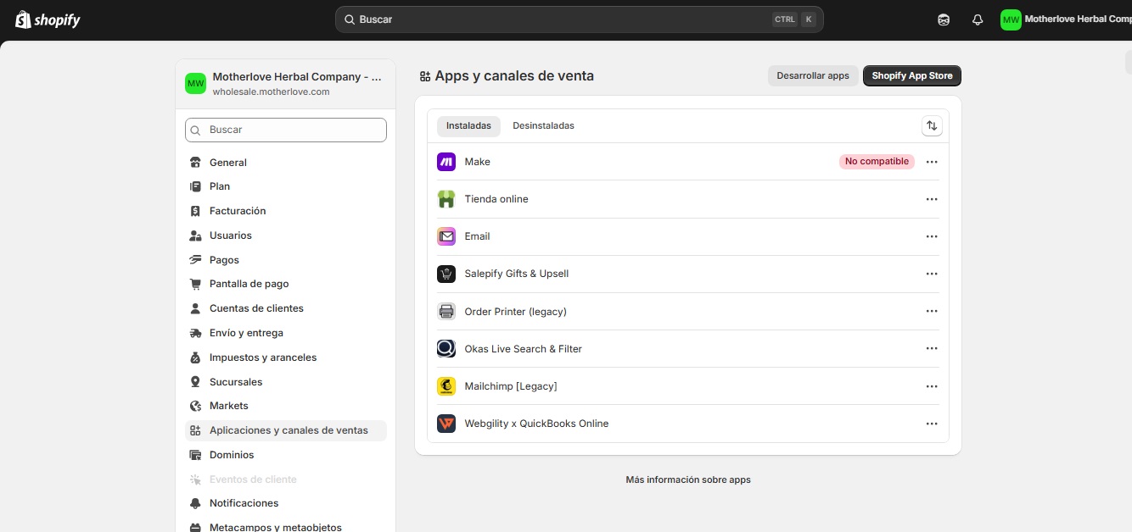This screenshot has height=532, width=1132.
Task: Open the more options menu for Tienda online
Action: coord(932,199)
